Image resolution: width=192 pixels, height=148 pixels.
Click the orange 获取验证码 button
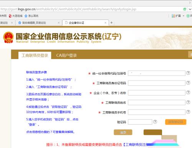pos(175,122)
